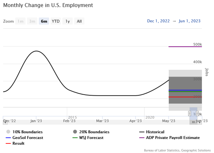The height and width of the screenshot is (153, 214).
Task: Select the 3m zoom range button
Action: coord(32,21)
